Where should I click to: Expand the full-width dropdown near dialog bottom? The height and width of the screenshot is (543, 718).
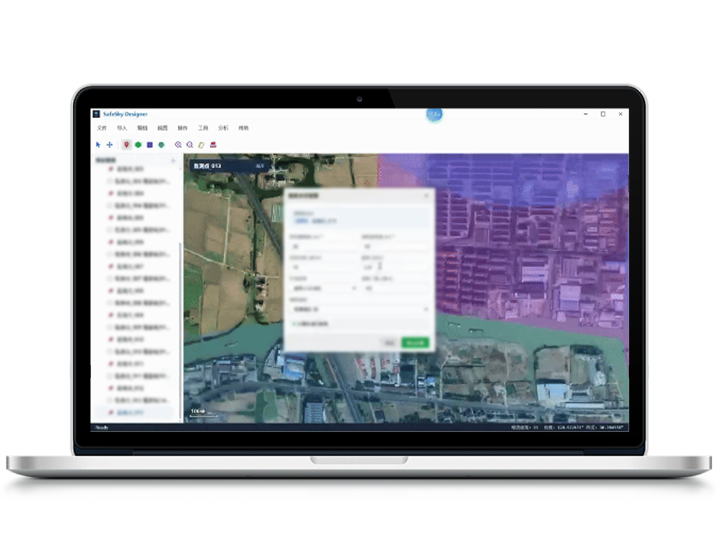360,309
